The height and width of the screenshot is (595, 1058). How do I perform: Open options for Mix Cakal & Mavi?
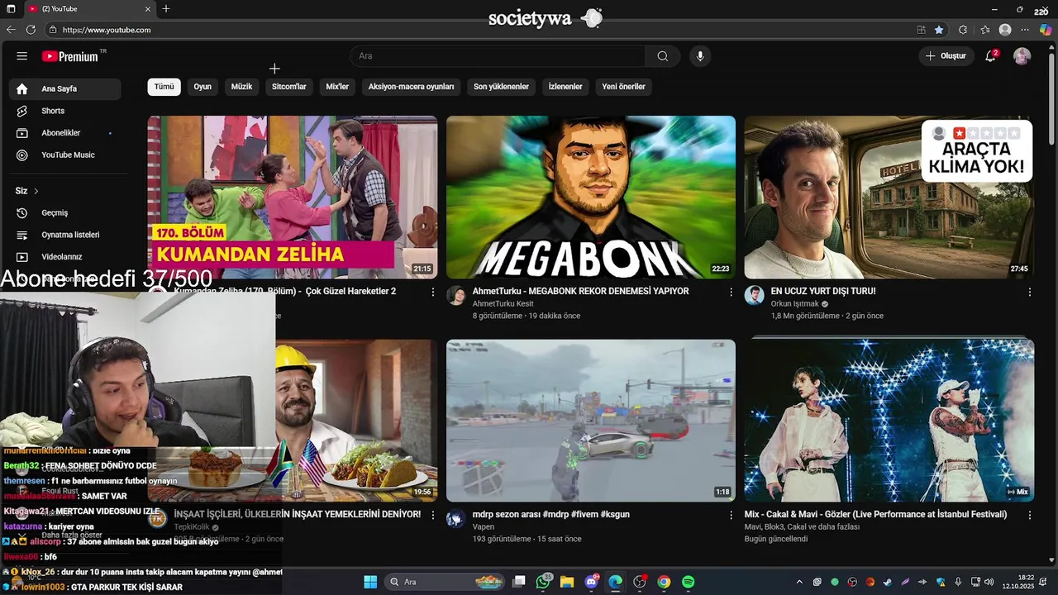click(1029, 515)
